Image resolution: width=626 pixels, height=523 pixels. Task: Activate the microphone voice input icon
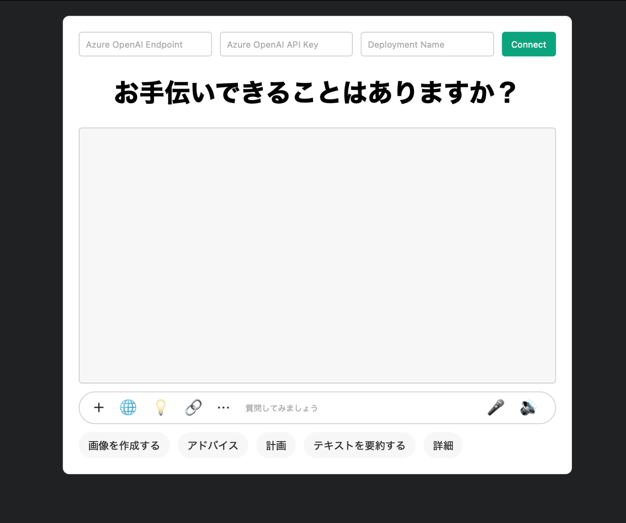click(495, 408)
